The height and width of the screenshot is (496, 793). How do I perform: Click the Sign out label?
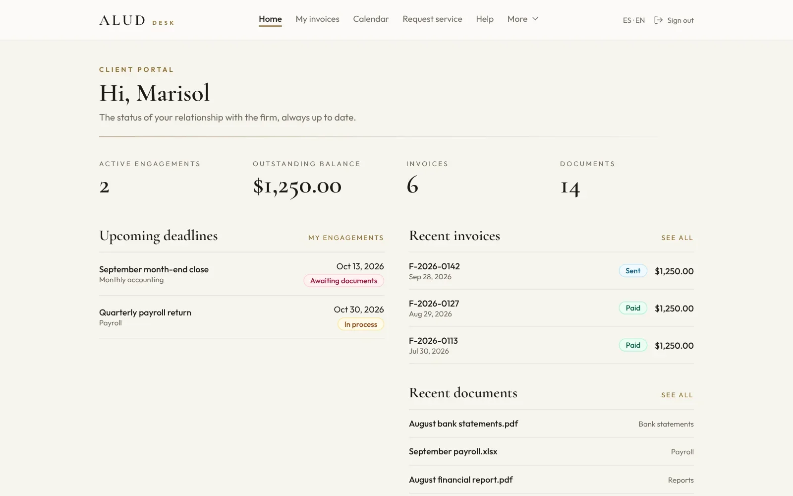[680, 20]
